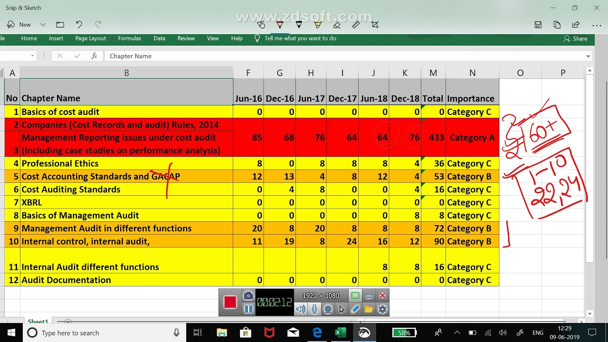608x342 pixels.
Task: Stop recording with the red square button
Action: tap(230, 303)
